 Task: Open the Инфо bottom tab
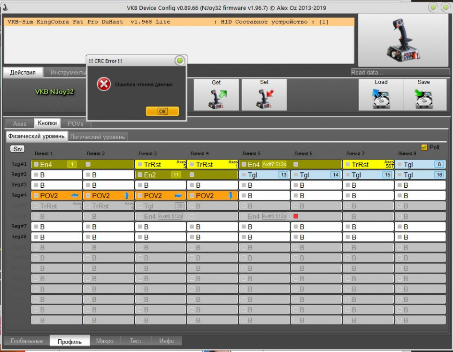coord(166,341)
